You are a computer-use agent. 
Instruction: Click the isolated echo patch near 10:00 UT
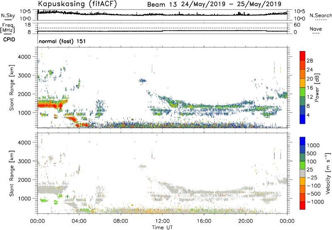tap(142, 81)
